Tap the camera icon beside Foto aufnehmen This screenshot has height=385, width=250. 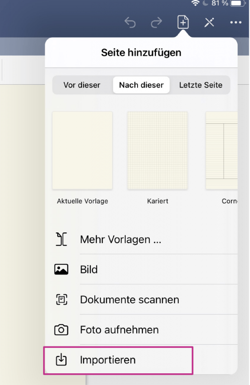point(61,330)
